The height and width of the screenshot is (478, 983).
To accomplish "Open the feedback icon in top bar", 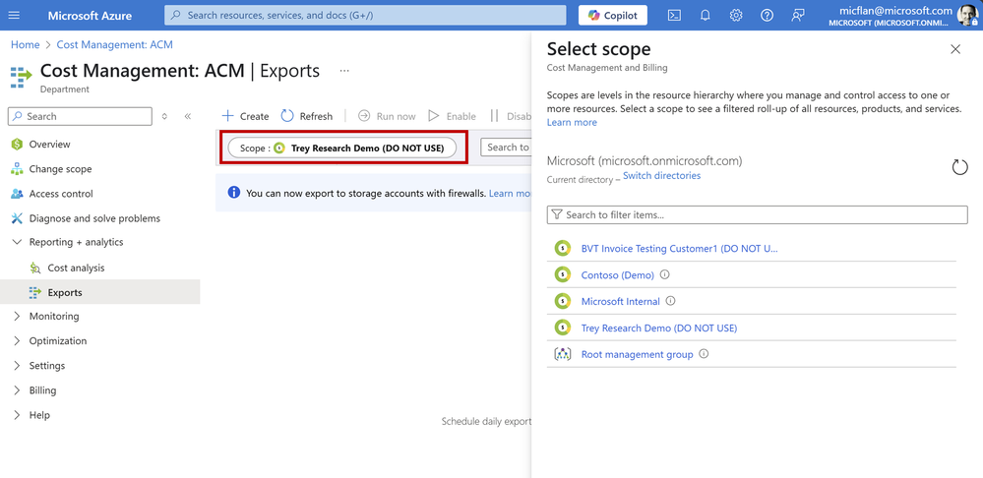I will click(797, 16).
